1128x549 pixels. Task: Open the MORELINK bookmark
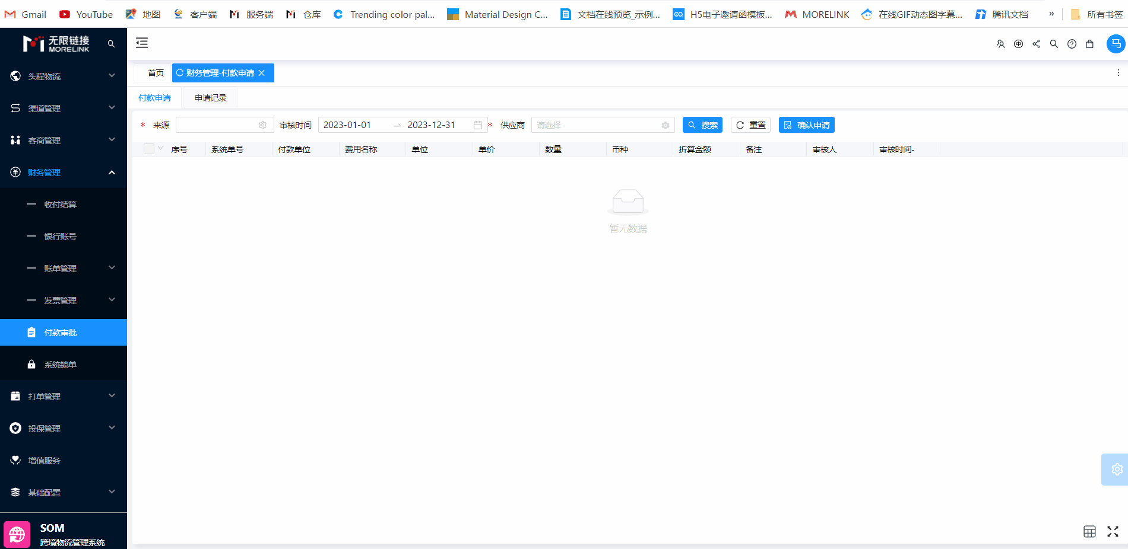[817, 14]
